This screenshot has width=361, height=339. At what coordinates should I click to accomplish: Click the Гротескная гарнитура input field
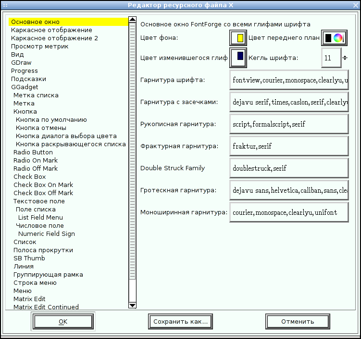tap(289, 190)
